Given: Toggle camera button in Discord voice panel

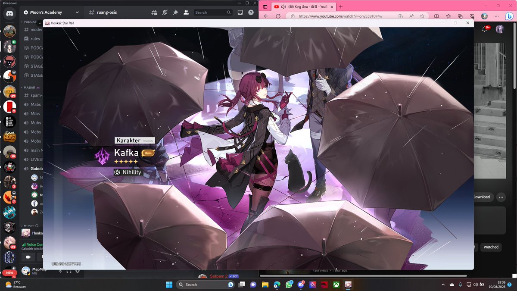Looking at the screenshot, I should coord(28,257).
